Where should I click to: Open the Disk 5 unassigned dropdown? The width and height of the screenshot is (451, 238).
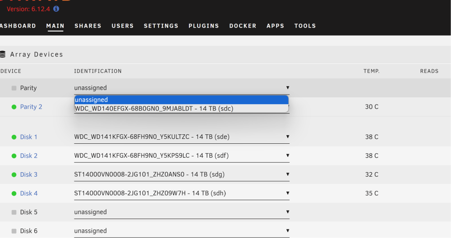click(x=182, y=212)
